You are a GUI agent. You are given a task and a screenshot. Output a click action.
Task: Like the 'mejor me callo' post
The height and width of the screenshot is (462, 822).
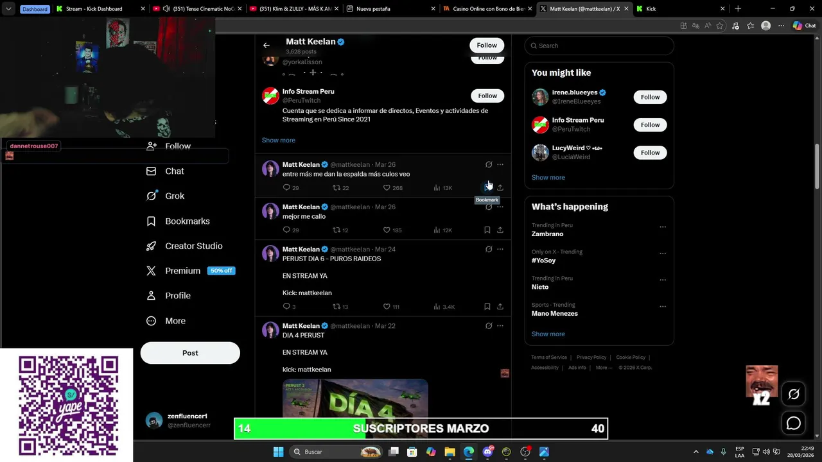(x=392, y=230)
